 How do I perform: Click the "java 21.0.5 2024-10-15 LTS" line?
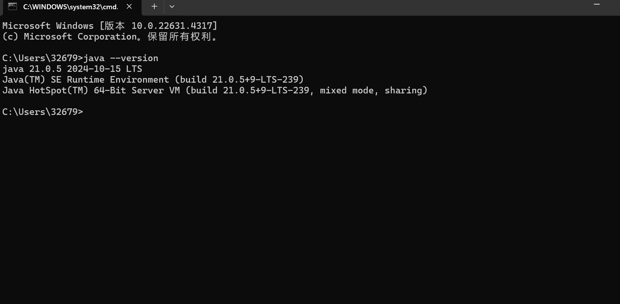click(x=72, y=69)
